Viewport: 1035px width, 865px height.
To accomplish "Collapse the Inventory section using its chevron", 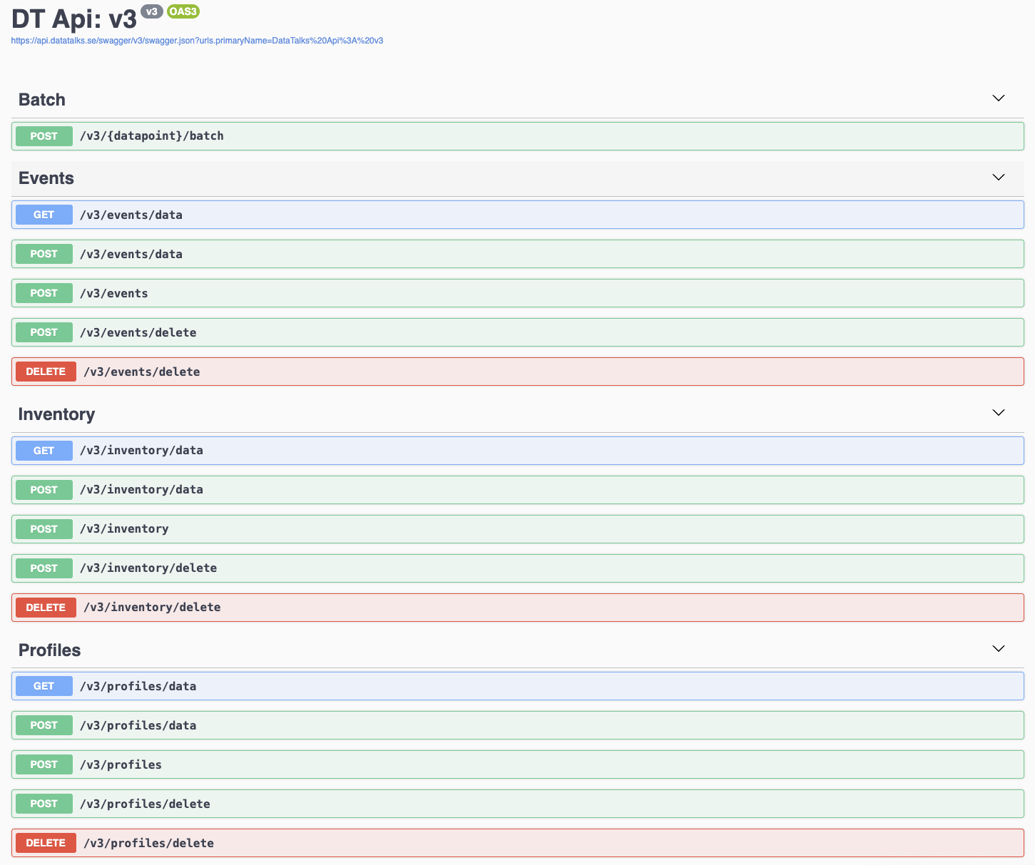I will tap(999, 413).
